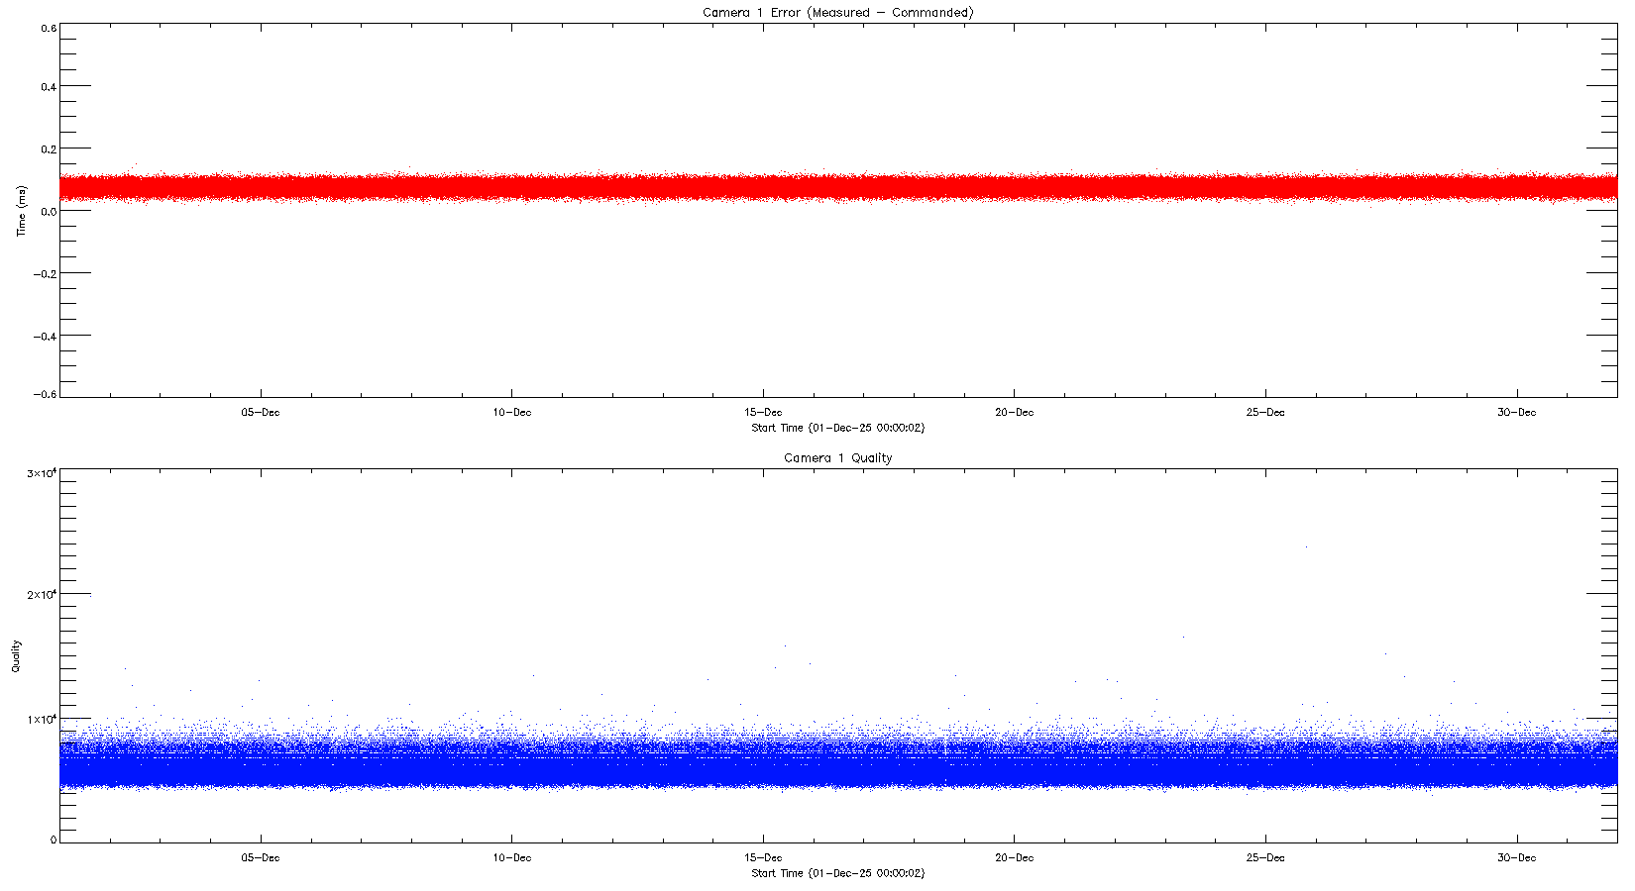Pick the 20-Dec tick on the error chart
The height and width of the screenshot is (891, 1635).
click(x=1014, y=413)
